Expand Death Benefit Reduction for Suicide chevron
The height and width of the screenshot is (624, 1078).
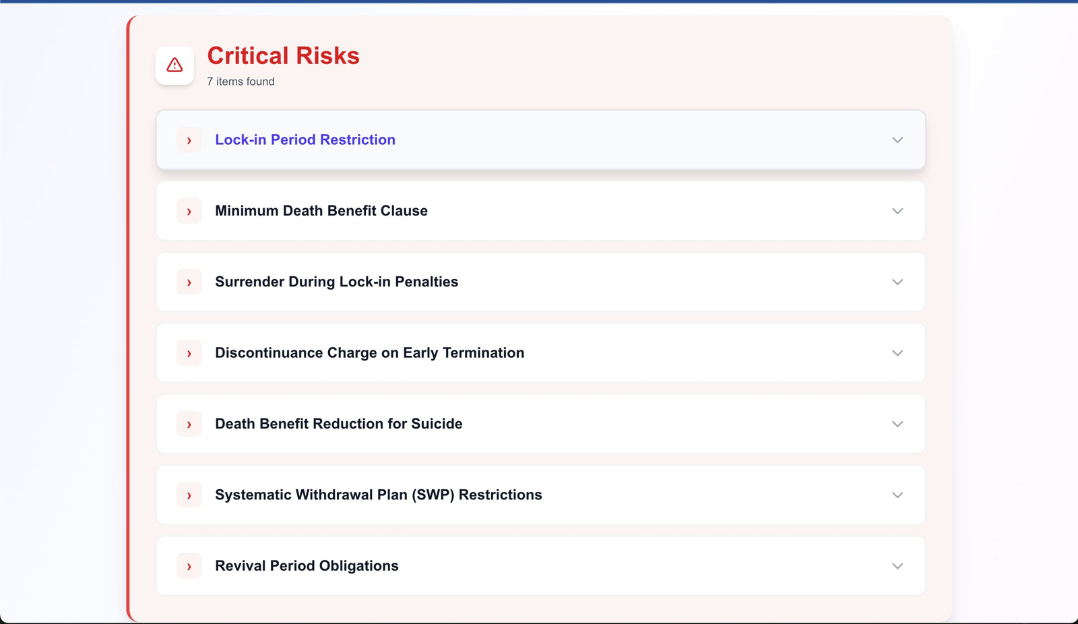click(897, 424)
